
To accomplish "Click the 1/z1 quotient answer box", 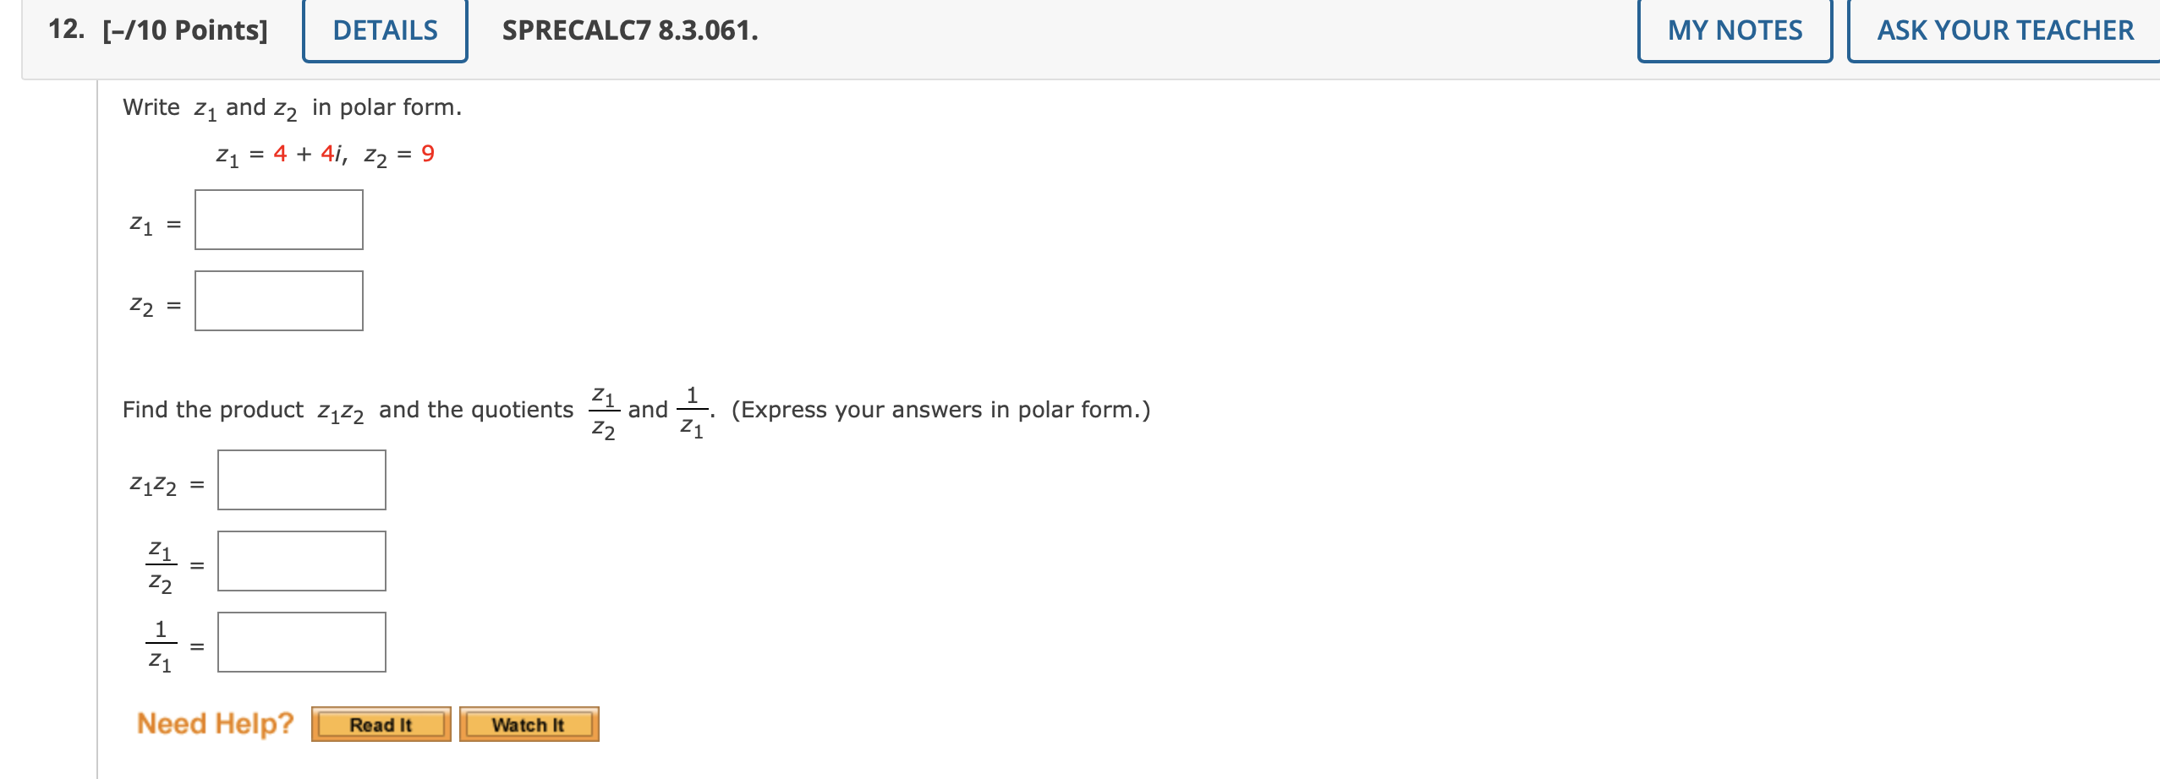I will [301, 642].
